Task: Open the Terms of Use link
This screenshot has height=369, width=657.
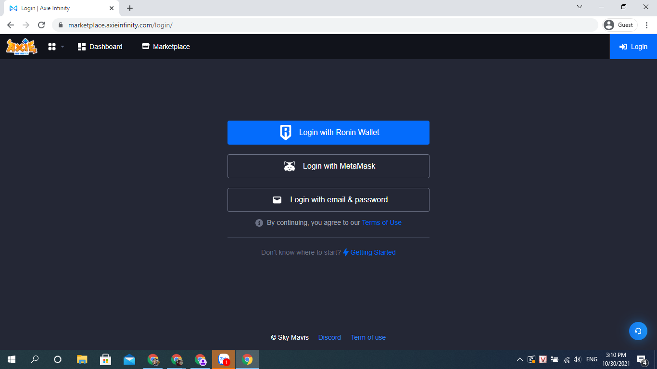Action: tap(381, 222)
